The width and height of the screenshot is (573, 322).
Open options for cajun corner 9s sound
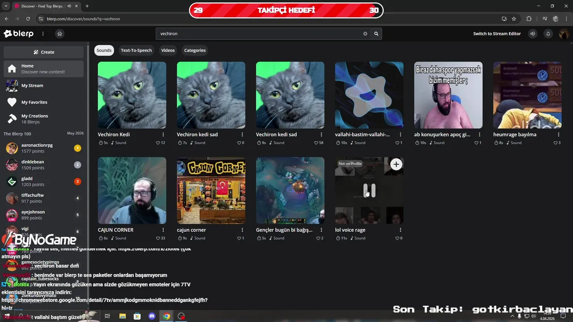[242, 230]
